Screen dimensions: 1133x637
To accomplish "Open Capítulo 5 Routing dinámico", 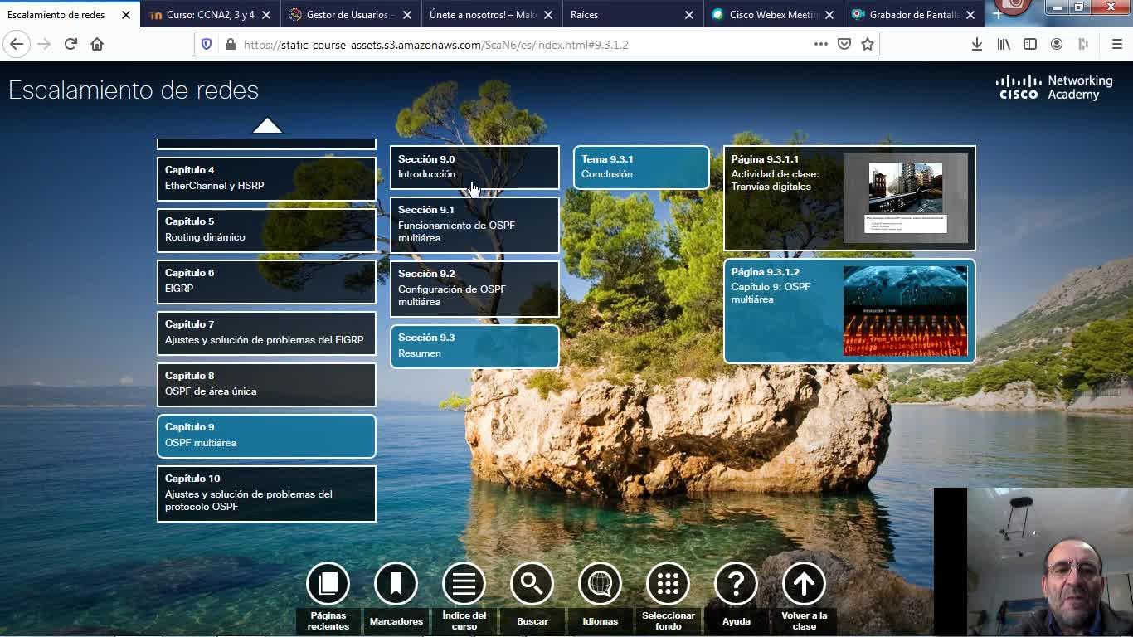I will (266, 230).
